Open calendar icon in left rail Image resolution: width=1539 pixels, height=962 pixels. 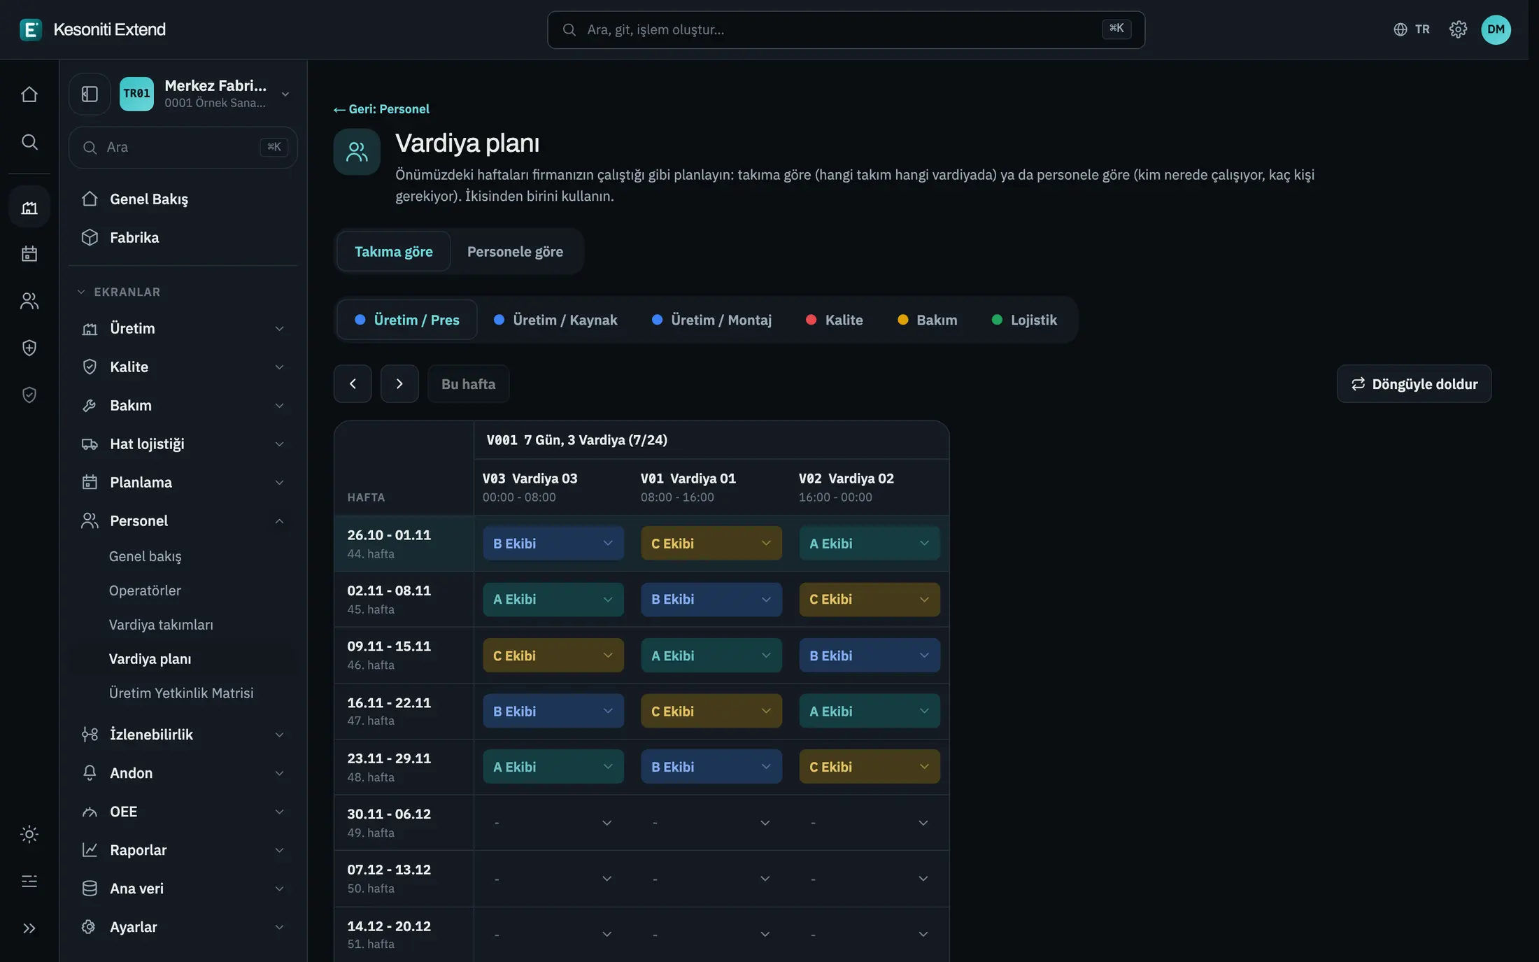(x=29, y=253)
